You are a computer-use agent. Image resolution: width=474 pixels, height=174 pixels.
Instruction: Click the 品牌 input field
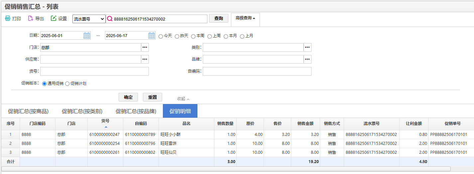pyautogui.click(x=253, y=59)
